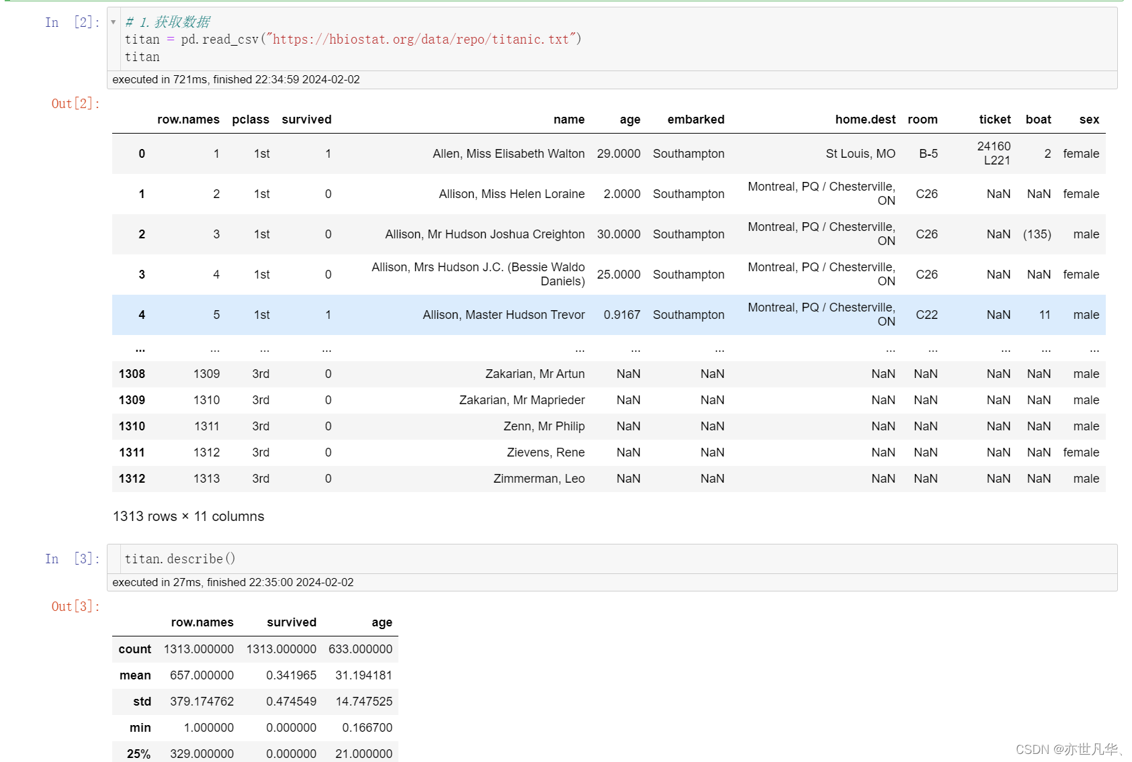Click the home.dest column header
This screenshot has width=1132, height=762.
pyautogui.click(x=865, y=120)
